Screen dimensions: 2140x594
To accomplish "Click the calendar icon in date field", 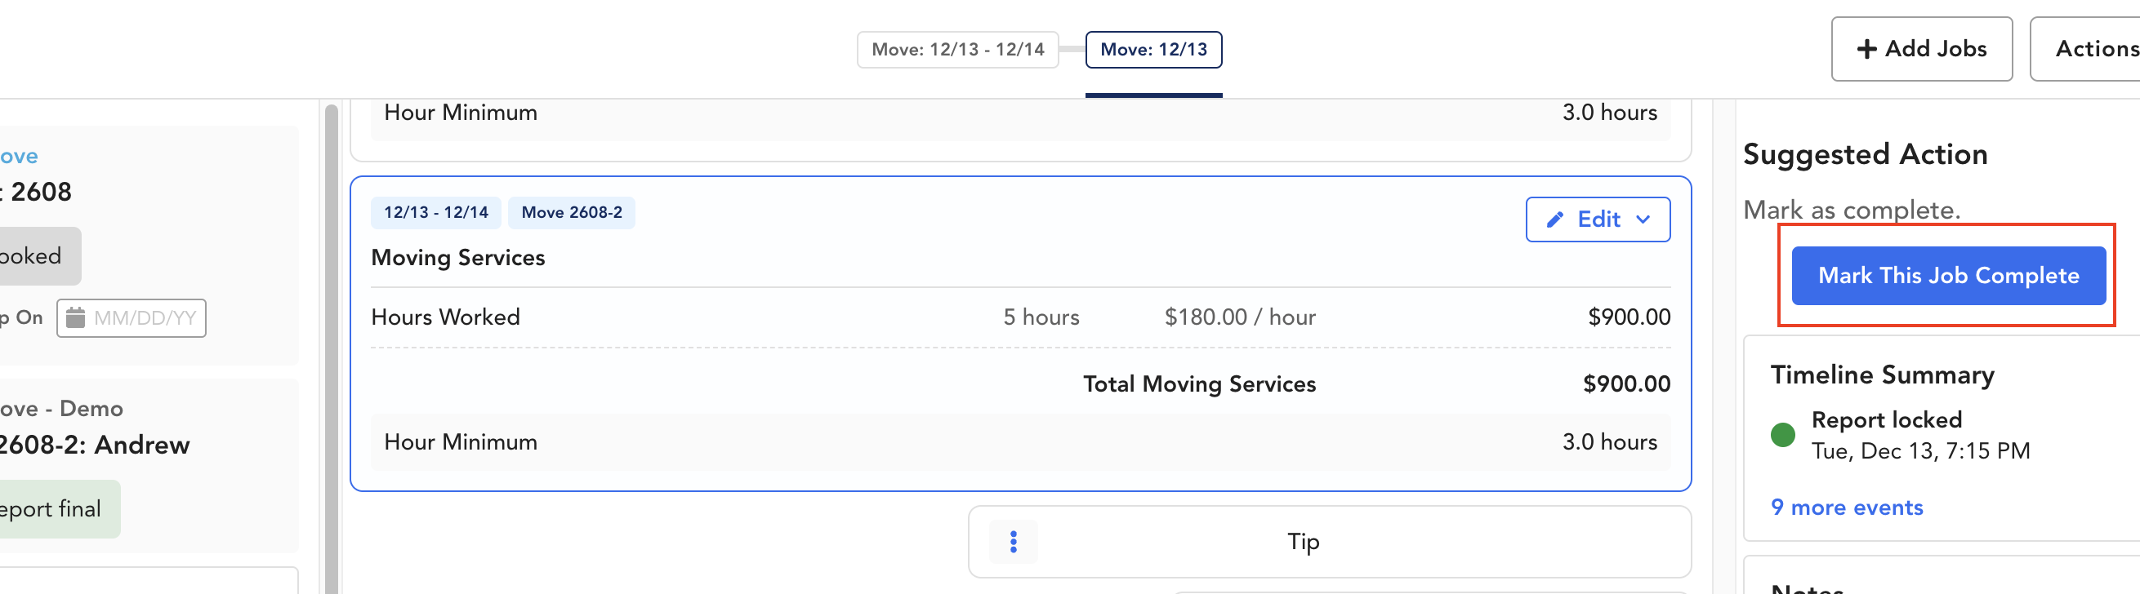I will click(76, 317).
